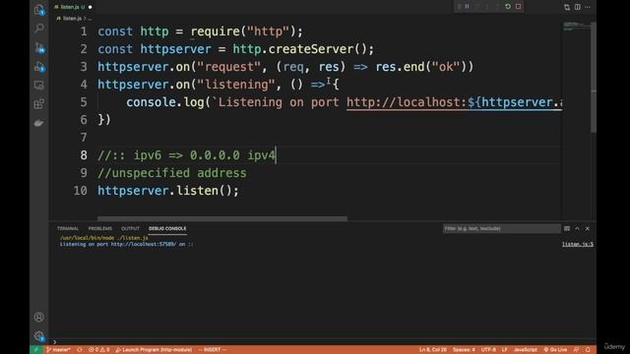Switch to the Terminal panel tab
The image size is (630, 354).
tap(68, 228)
